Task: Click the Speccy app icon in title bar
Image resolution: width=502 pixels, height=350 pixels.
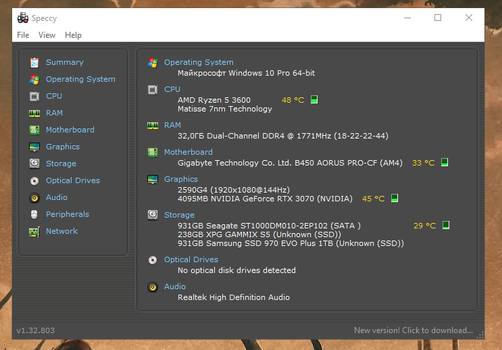Action: (x=23, y=18)
